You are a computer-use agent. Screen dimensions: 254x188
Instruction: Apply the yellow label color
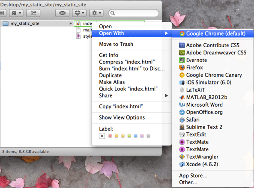point(123,136)
